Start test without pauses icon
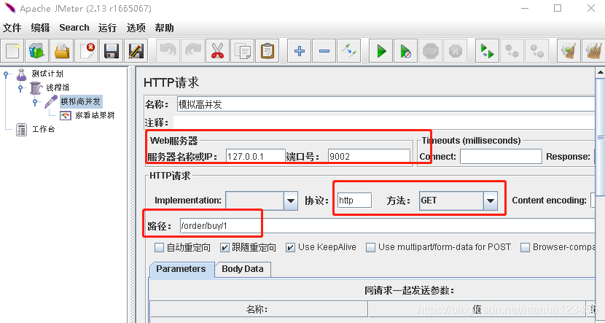The image size is (605, 323). (x=406, y=51)
